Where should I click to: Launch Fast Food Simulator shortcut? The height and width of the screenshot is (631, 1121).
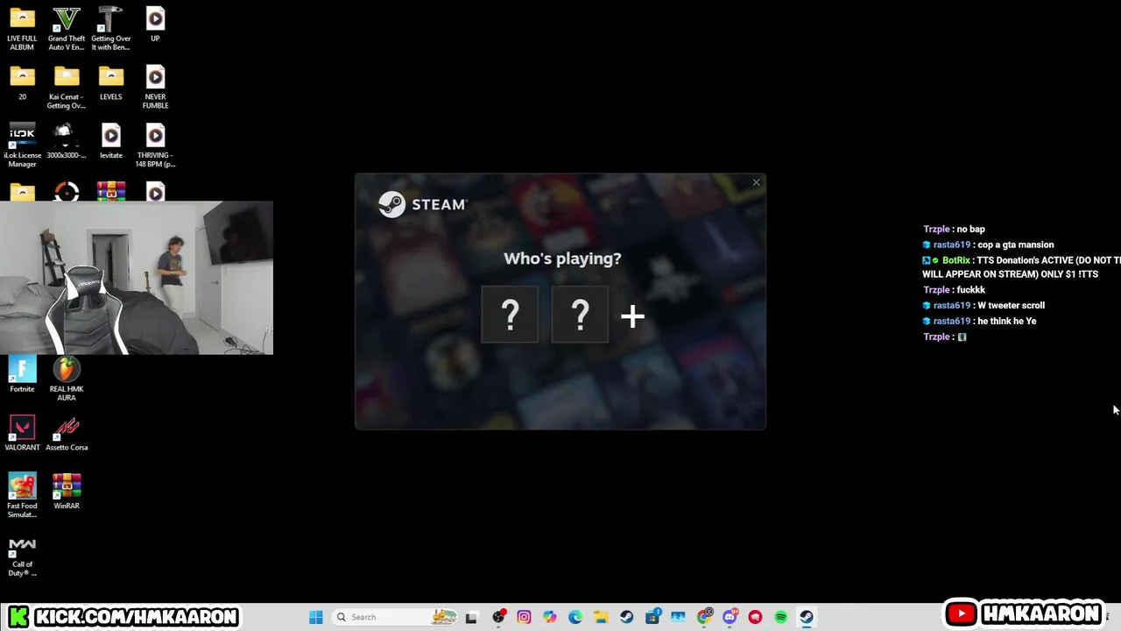click(22, 496)
